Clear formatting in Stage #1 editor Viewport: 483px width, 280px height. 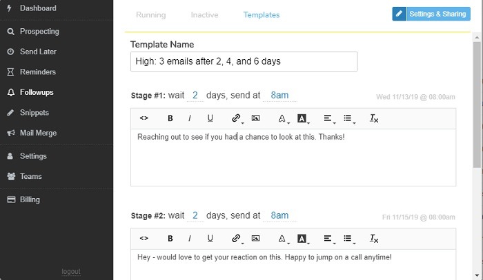[374, 118]
